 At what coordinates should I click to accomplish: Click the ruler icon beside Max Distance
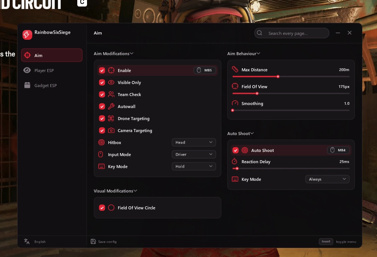[235, 69]
